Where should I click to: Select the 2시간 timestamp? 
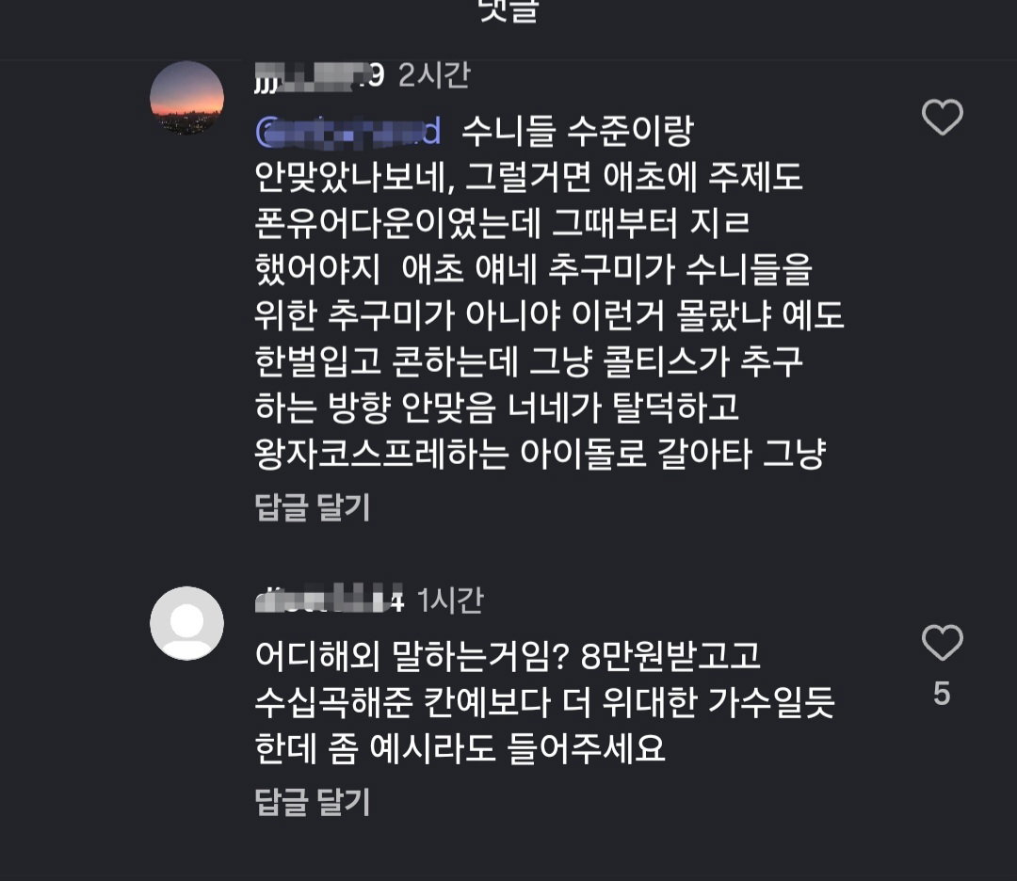(x=434, y=75)
